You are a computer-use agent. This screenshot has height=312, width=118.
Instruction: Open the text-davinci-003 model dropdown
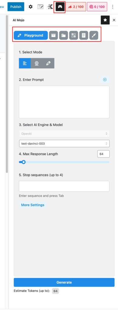click(x=64, y=144)
